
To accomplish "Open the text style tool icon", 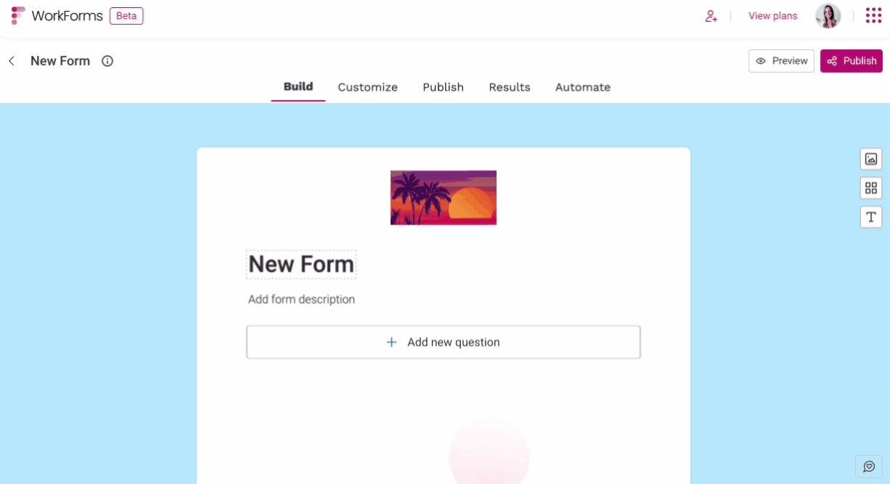I will click(871, 217).
